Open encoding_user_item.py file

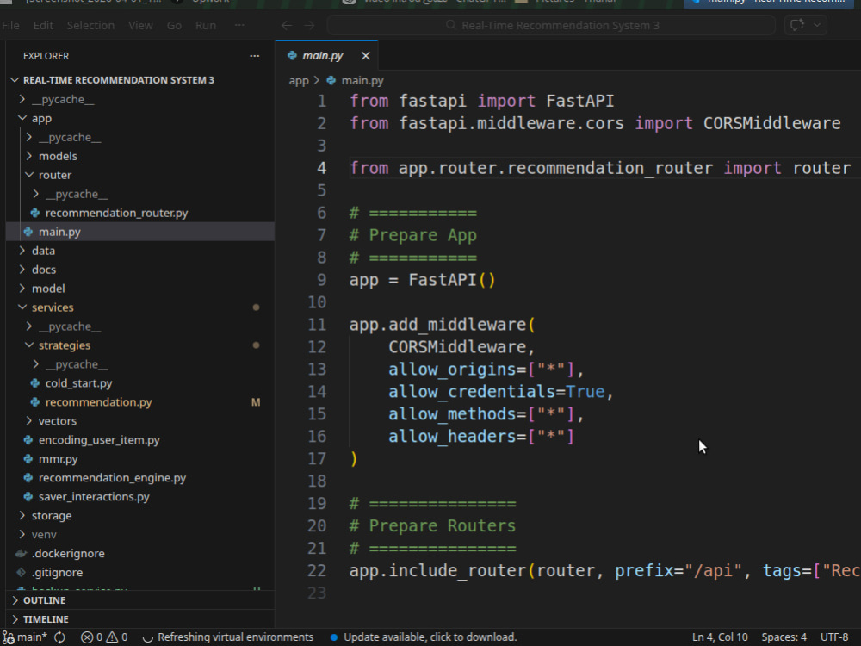(x=99, y=440)
